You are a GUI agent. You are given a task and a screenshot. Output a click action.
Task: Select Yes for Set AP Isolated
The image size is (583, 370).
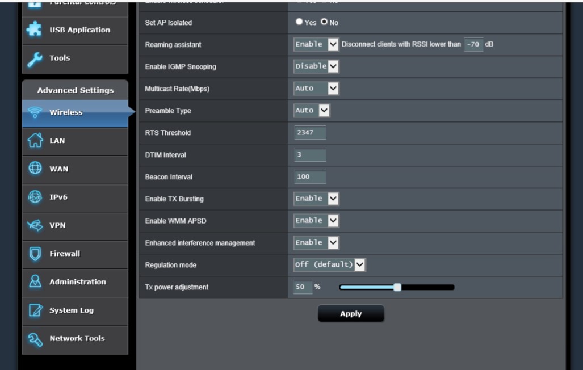tap(299, 22)
